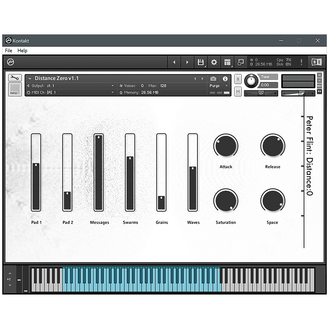The image size is (329, 329).
Task: Open dropdown arrow on workspace layout icon
Action: point(232,67)
